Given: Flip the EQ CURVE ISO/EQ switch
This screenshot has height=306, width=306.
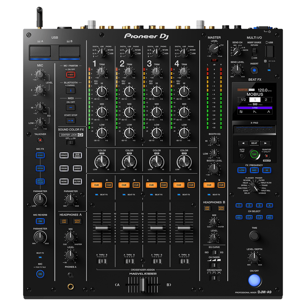Looking at the screenshot, I should (x=214, y=252).
